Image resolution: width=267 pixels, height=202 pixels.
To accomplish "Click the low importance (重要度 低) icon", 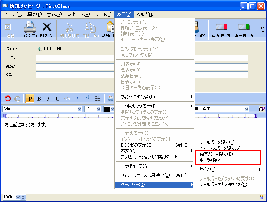I will pos(243,28).
